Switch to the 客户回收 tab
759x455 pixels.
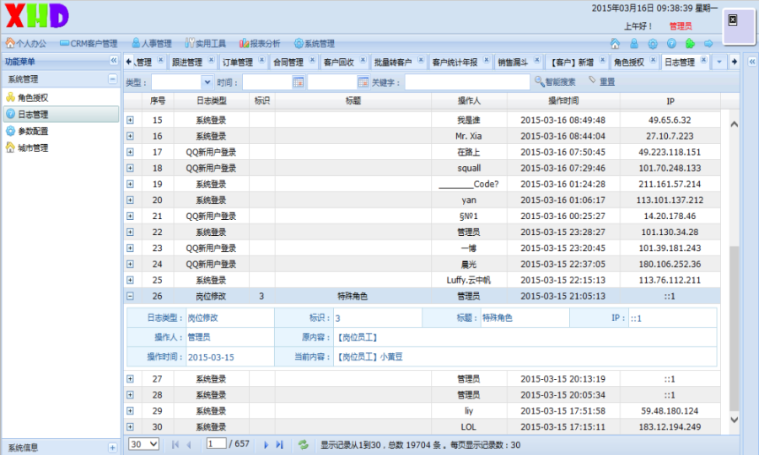click(x=338, y=62)
